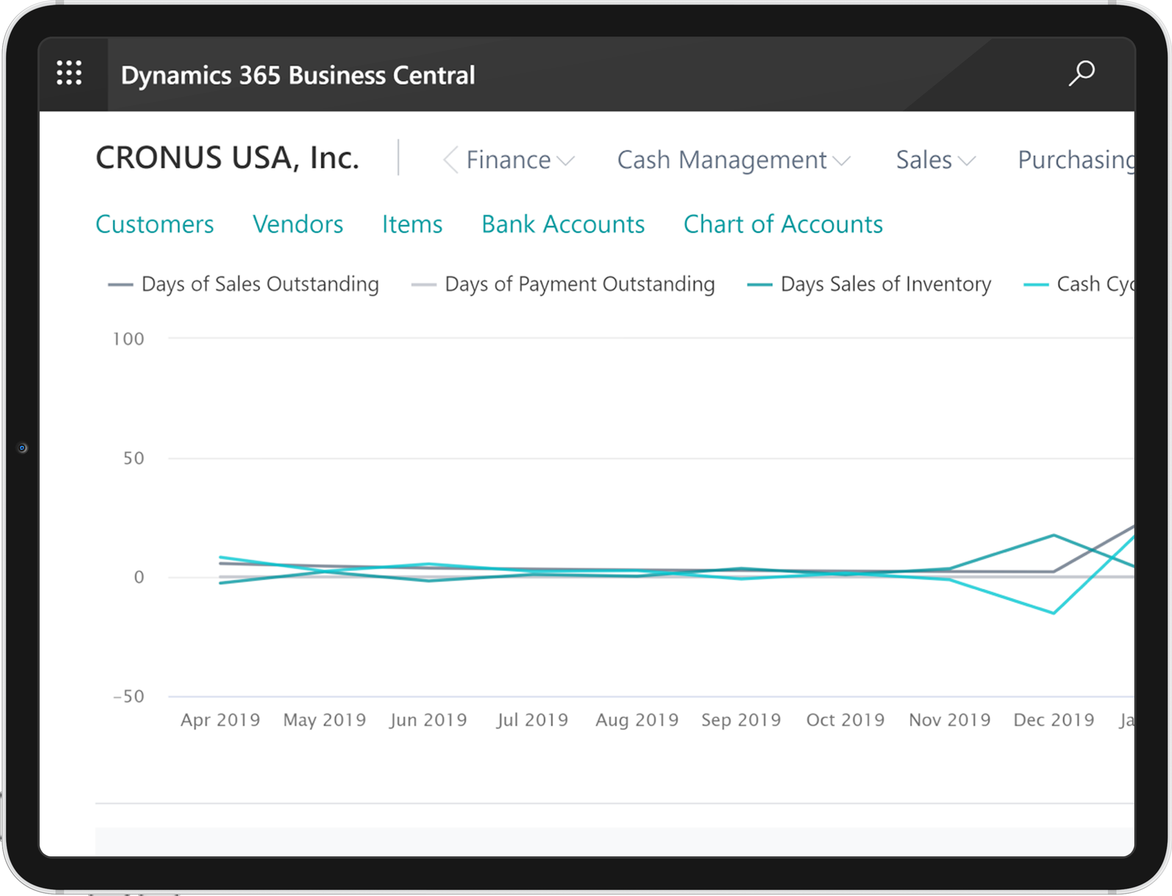
Task: Toggle the Cash Cycle legend series
Action: click(x=1078, y=284)
